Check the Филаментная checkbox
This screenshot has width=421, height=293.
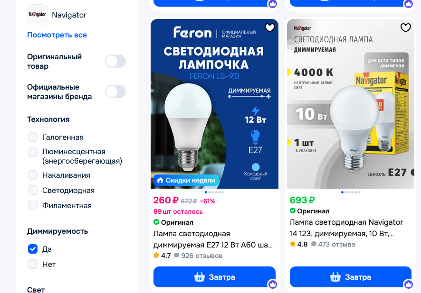click(x=33, y=205)
